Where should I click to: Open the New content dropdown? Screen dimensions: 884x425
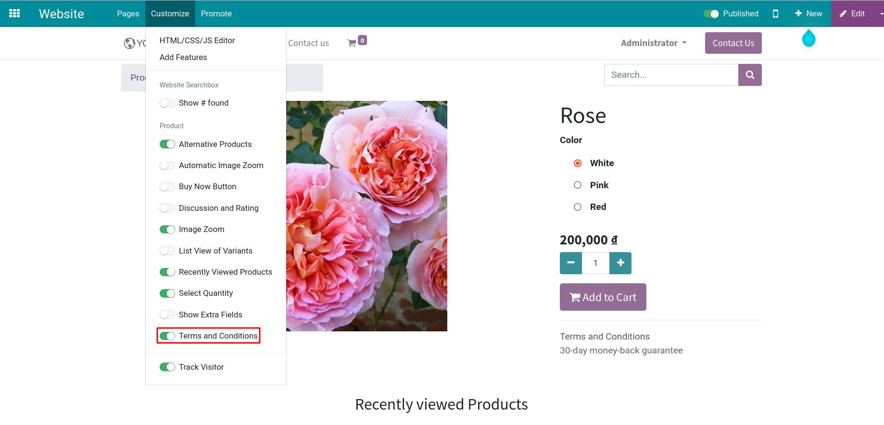[x=808, y=13]
